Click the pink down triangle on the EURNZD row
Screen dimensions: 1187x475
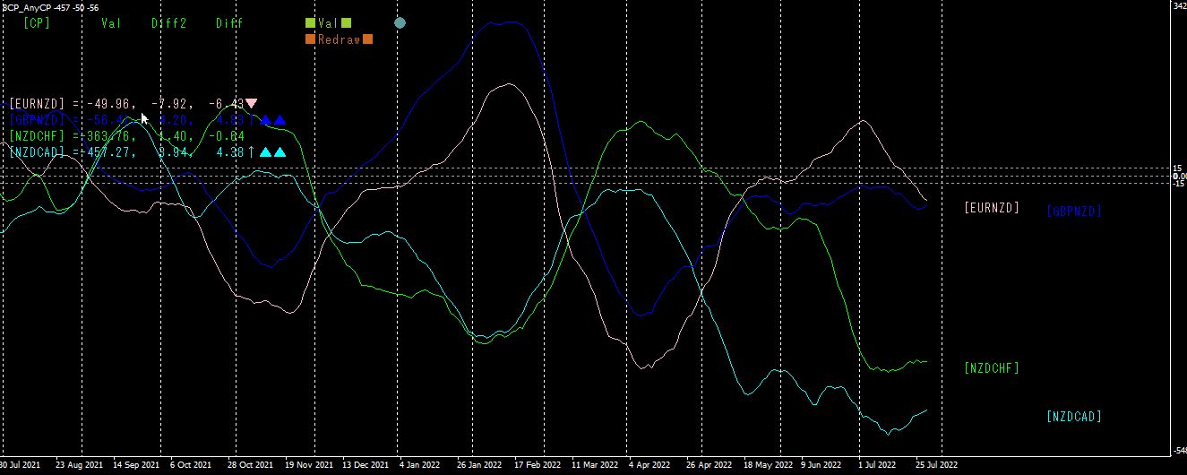[252, 104]
